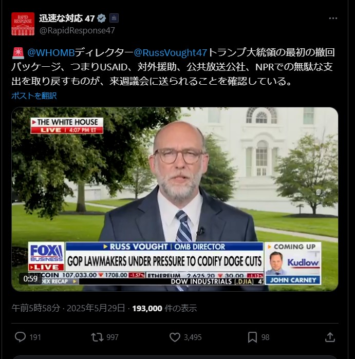
Task: Open the @RussVought47 mention link
Action: (x=171, y=53)
